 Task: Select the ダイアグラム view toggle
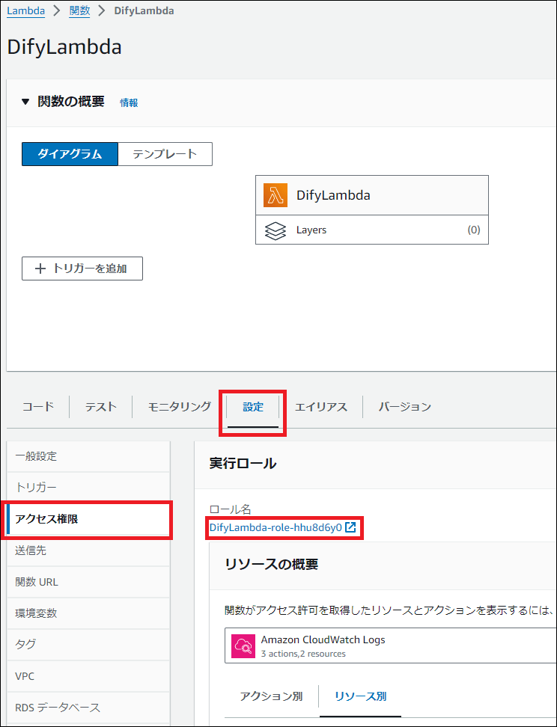click(70, 154)
